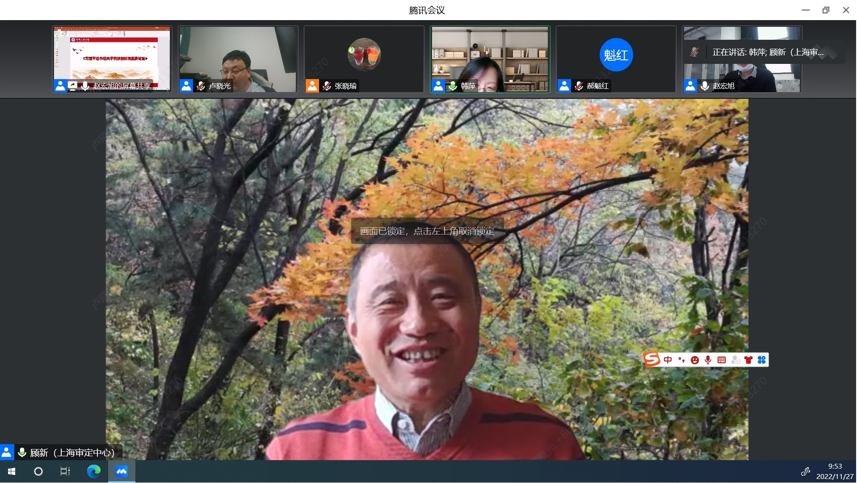The width and height of the screenshot is (857, 483).
Task: Toggle punctuation mode on Sogou toolbar
Action: coord(681,360)
